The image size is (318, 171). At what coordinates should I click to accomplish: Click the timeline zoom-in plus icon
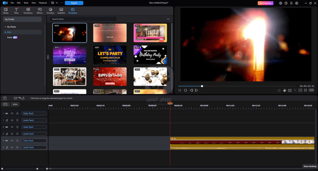[x=47, y=169]
